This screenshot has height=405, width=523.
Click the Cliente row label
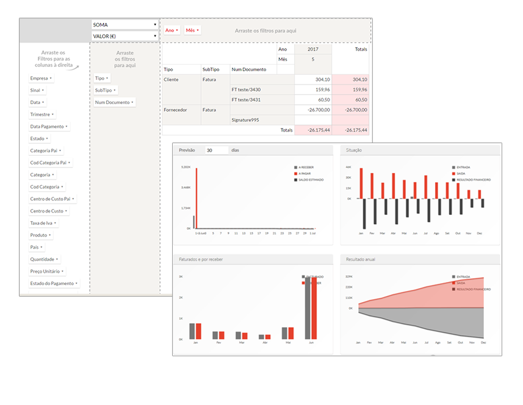point(171,80)
